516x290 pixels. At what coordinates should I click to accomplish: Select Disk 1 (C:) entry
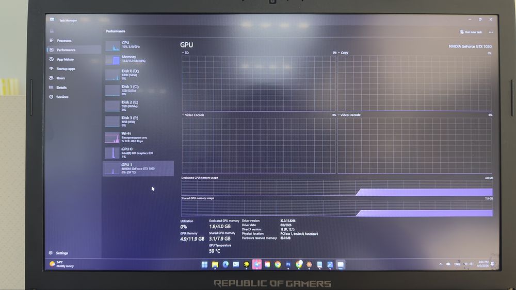[x=138, y=90]
